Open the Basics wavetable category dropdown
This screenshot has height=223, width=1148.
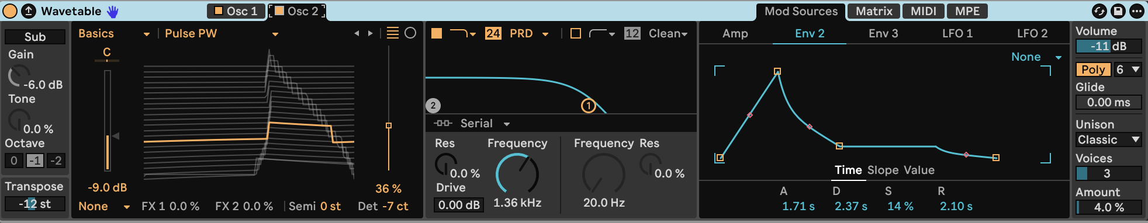114,34
